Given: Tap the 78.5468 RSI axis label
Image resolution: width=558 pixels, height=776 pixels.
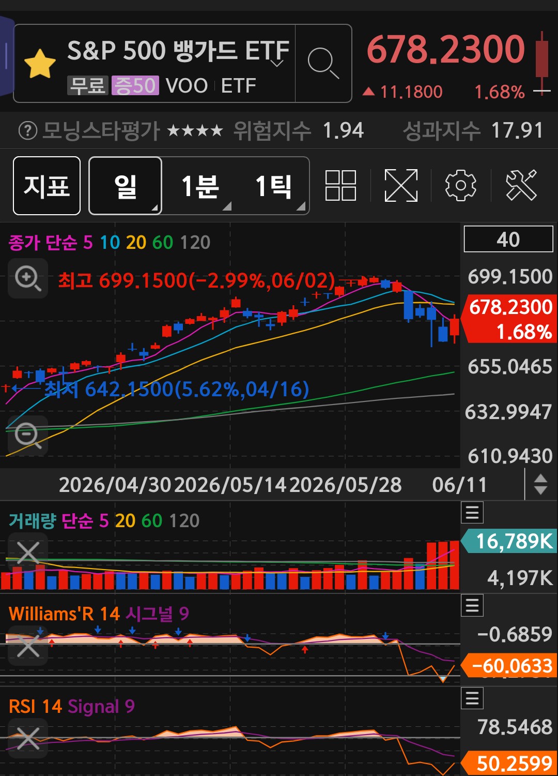Looking at the screenshot, I should click(515, 727).
